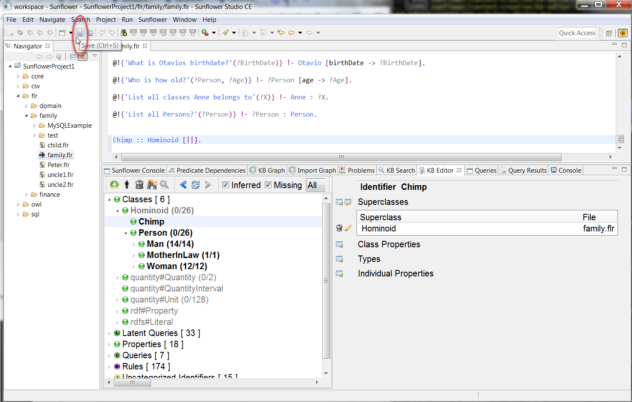Image resolution: width=632 pixels, height=402 pixels.
Task: Click the add icon beside Types
Action: (339, 259)
